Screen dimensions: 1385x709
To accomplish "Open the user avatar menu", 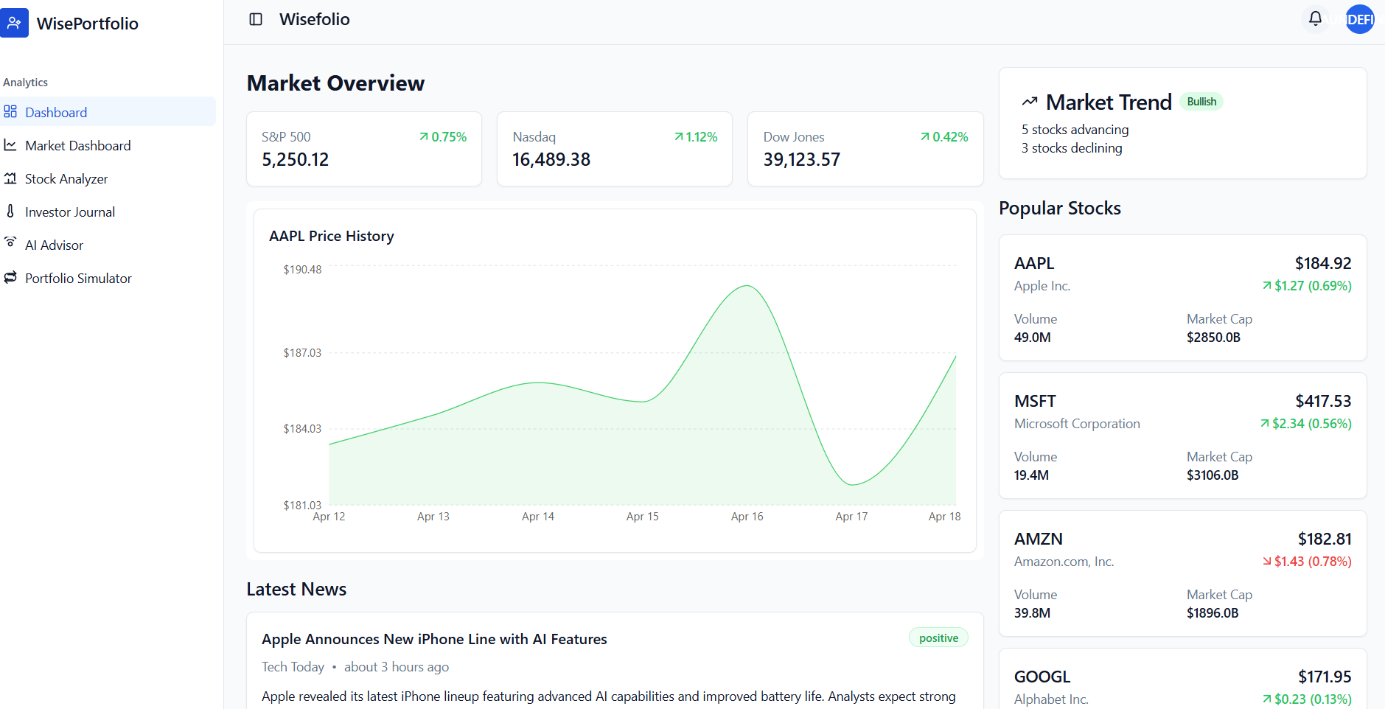I will pos(1360,19).
